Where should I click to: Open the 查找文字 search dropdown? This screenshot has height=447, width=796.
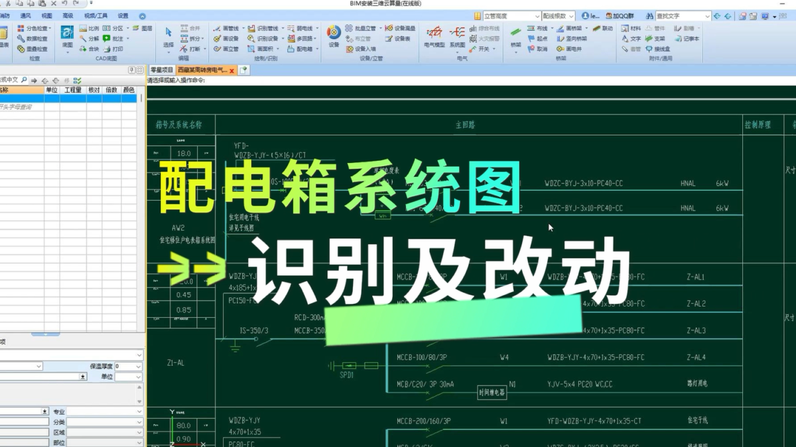pos(707,16)
